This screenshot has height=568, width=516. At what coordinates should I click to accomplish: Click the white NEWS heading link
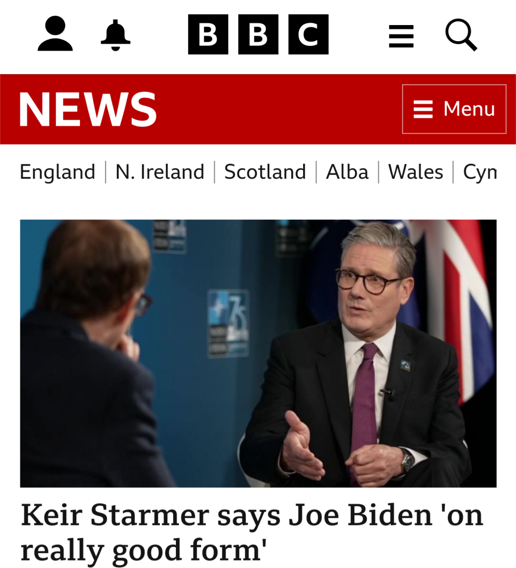(x=88, y=109)
